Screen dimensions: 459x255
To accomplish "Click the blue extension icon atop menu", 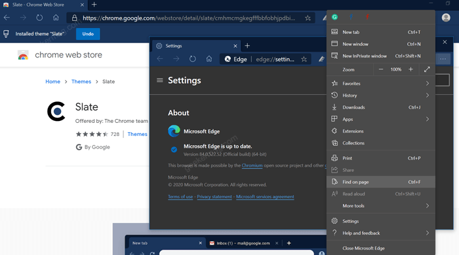I will (x=351, y=17).
